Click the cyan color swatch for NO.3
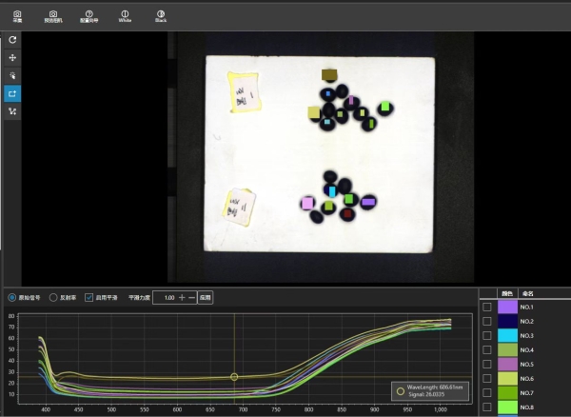 507,336
